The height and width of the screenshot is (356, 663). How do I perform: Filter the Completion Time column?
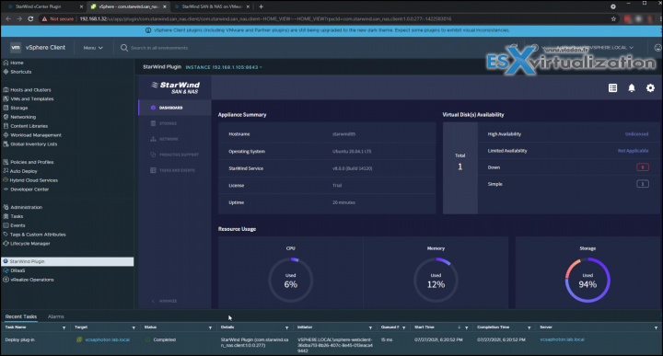point(529,327)
